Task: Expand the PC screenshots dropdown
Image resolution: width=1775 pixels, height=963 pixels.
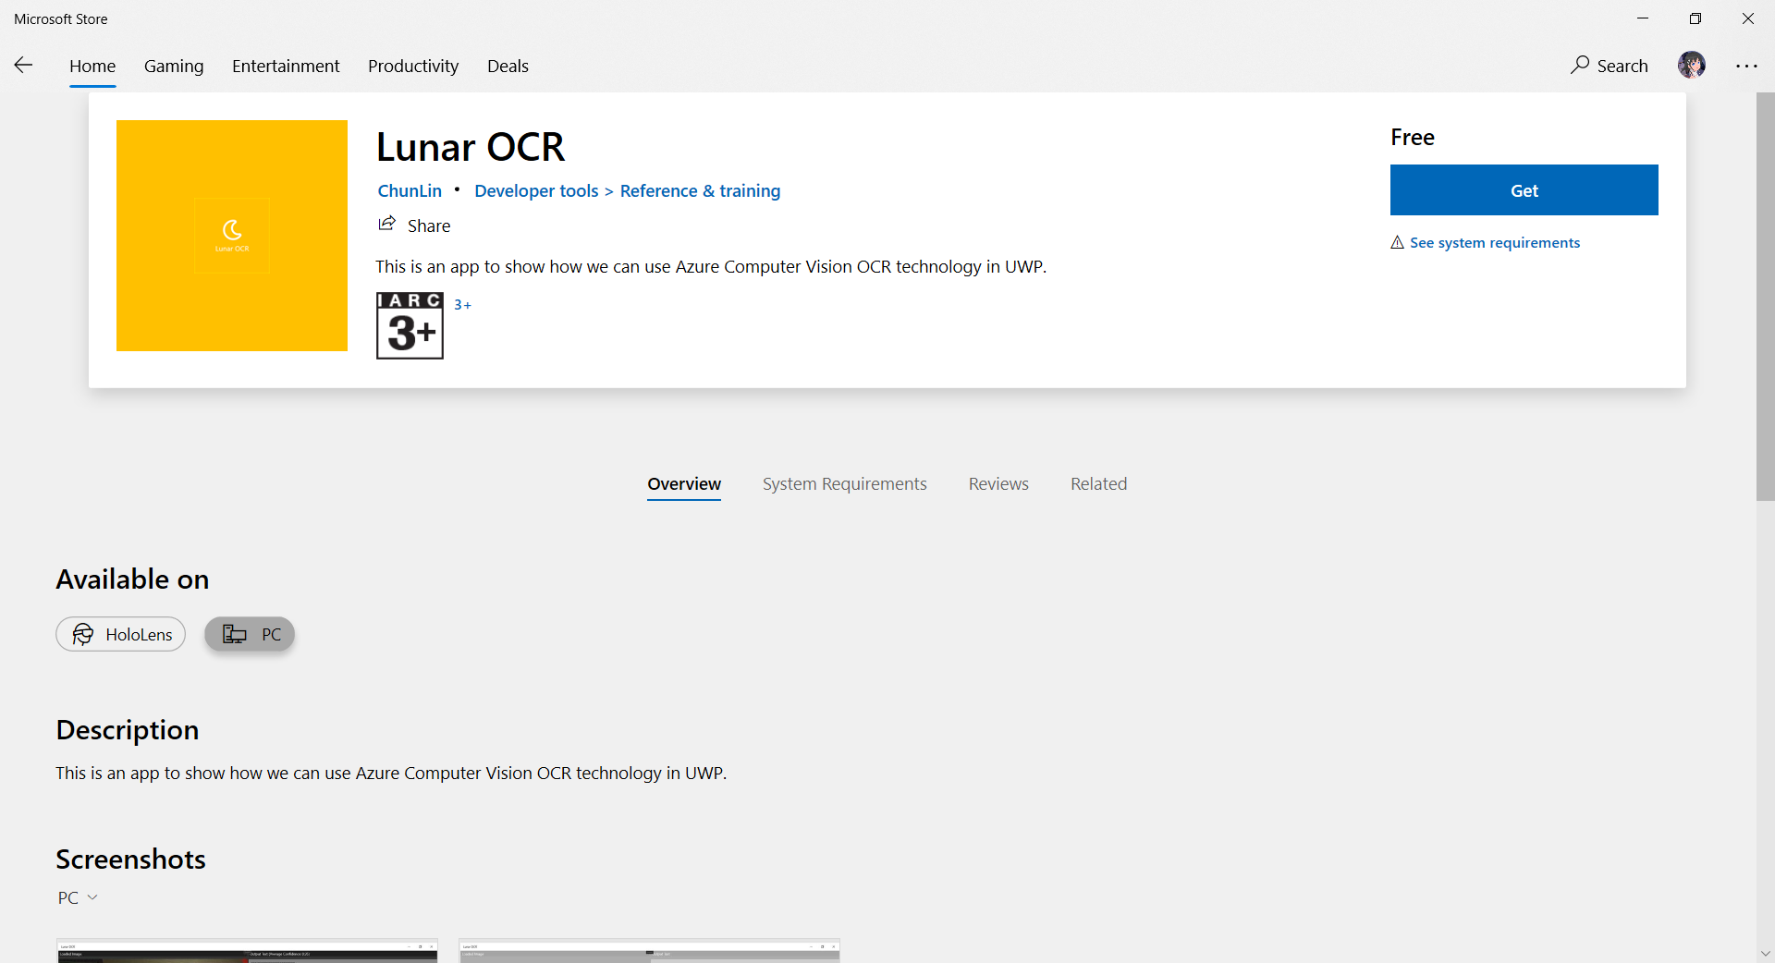Action: [x=78, y=897]
